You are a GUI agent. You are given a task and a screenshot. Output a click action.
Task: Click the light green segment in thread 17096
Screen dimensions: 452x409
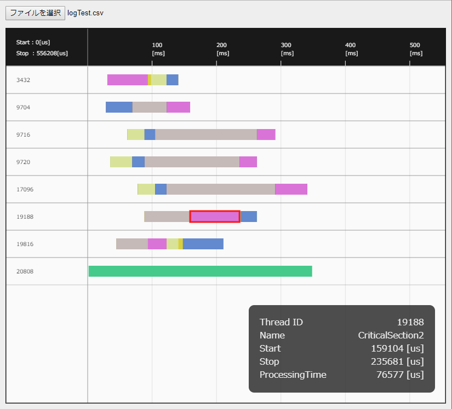[x=146, y=189]
